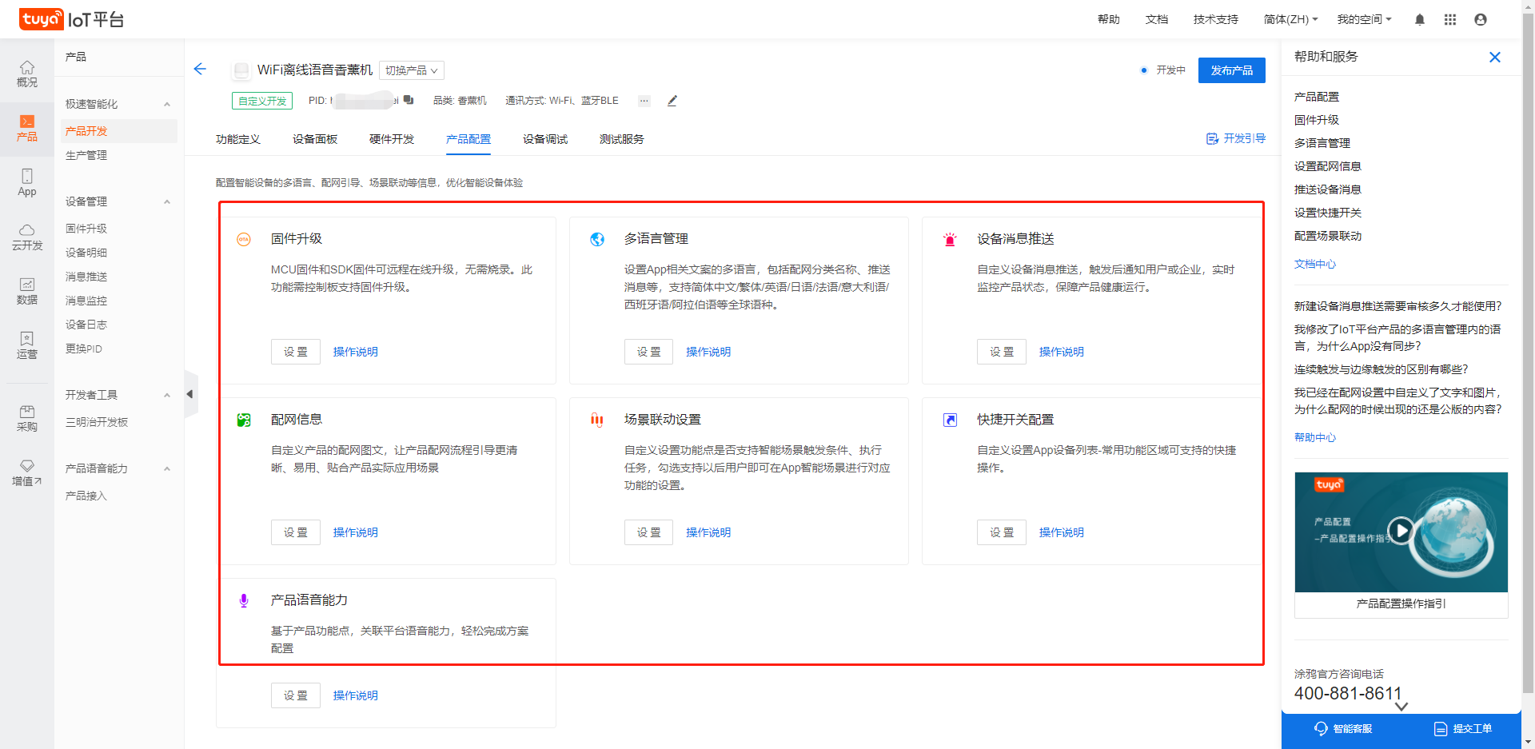Click the 快捷开关配置 icon
This screenshot has height=749, width=1535.
[950, 420]
